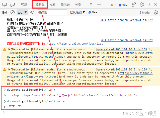This screenshot has height=118, width=160.
Task: Open DevTools settings gear in top bar
Action: point(142,5)
